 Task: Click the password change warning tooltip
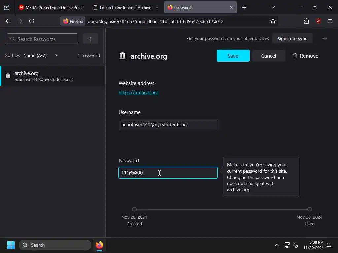pyautogui.click(x=261, y=177)
